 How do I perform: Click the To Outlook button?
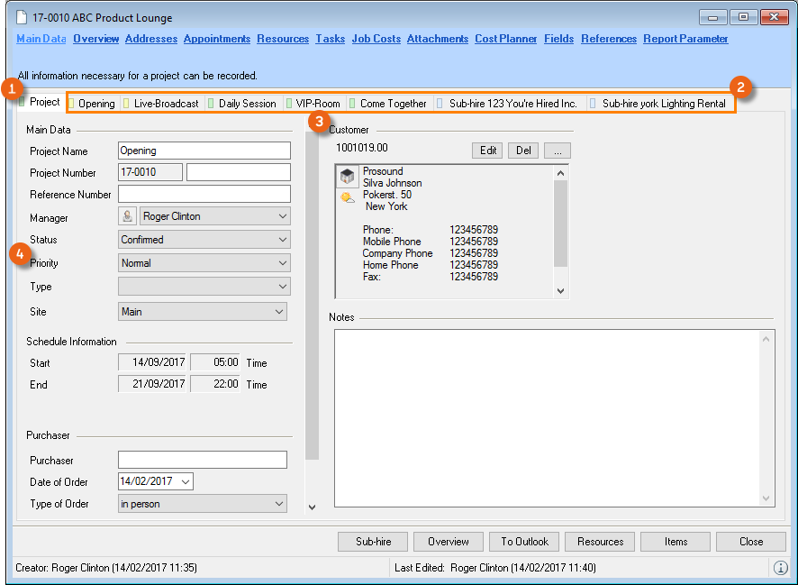click(x=524, y=542)
